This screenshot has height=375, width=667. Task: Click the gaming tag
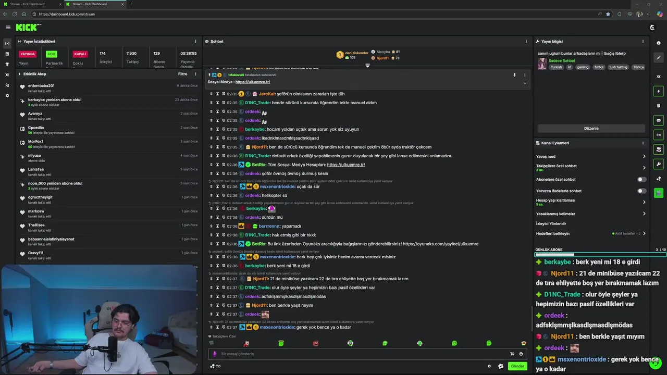tap(583, 67)
